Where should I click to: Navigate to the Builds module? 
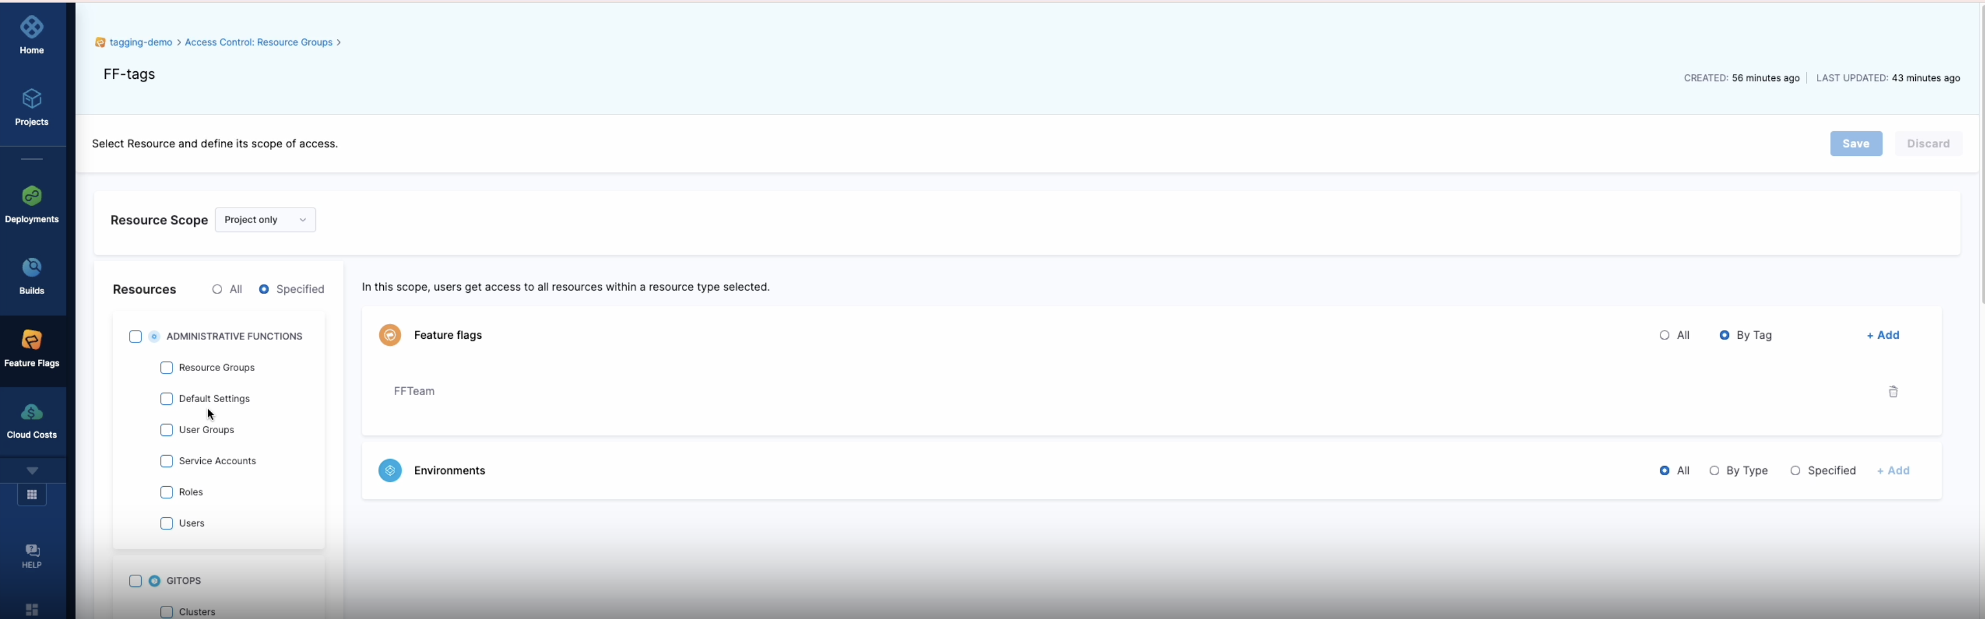click(x=32, y=274)
